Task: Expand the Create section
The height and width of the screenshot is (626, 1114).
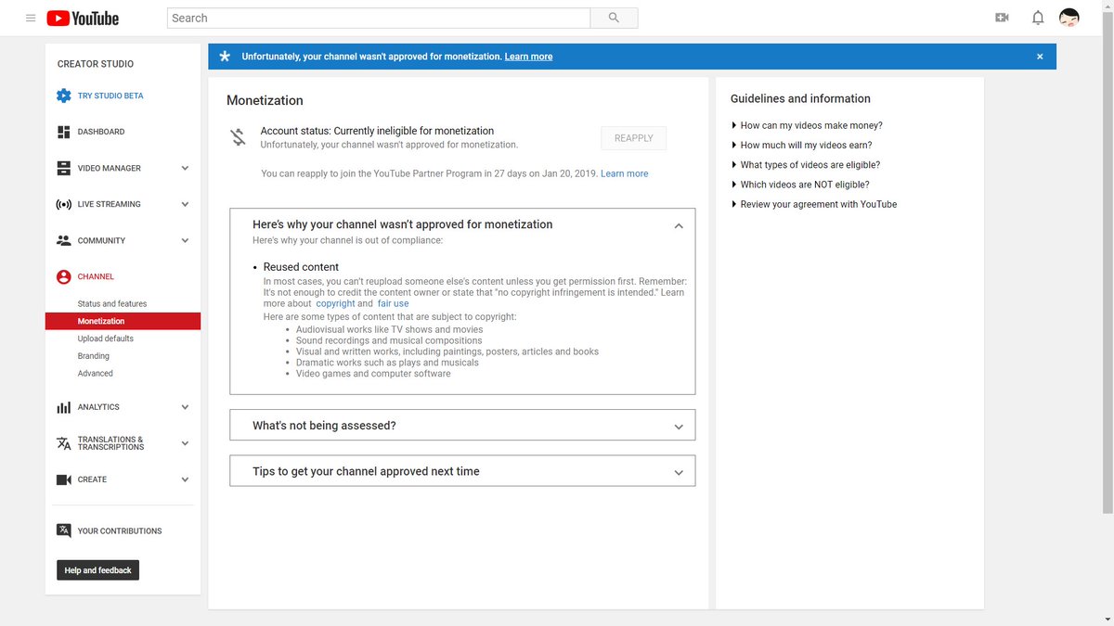Action: [x=185, y=479]
